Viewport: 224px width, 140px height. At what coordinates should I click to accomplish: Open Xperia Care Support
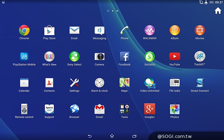coord(49,109)
